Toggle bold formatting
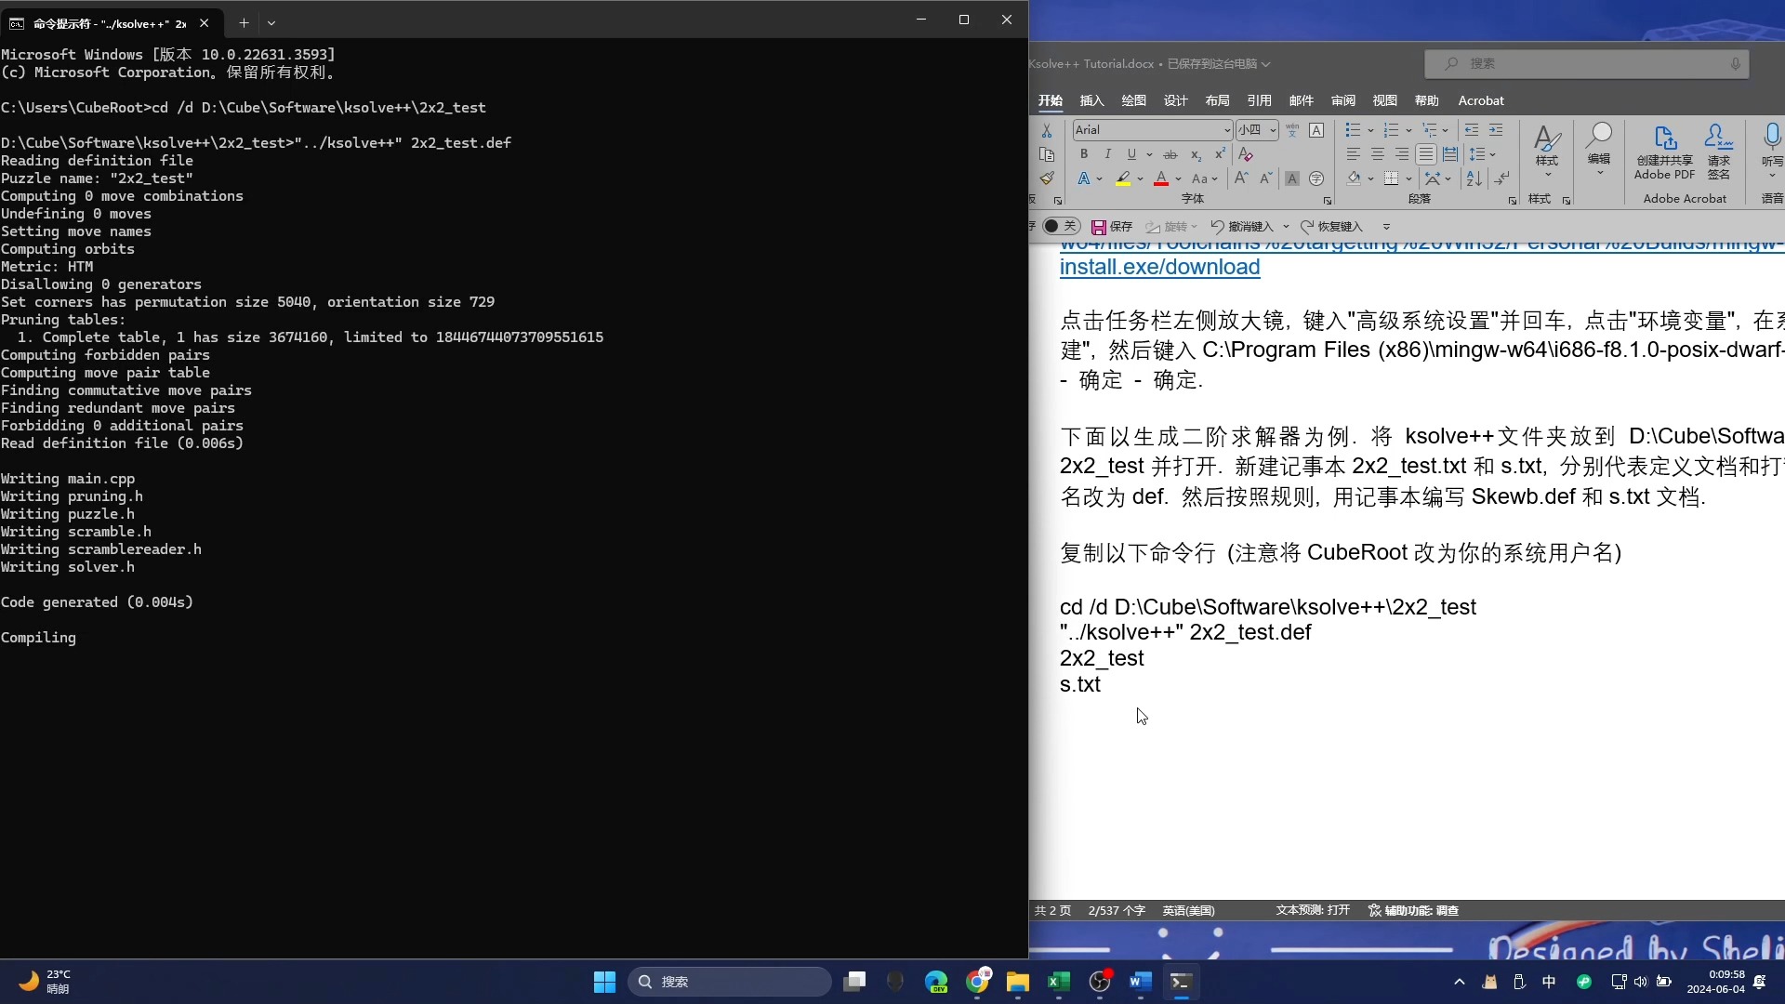 click(1084, 154)
